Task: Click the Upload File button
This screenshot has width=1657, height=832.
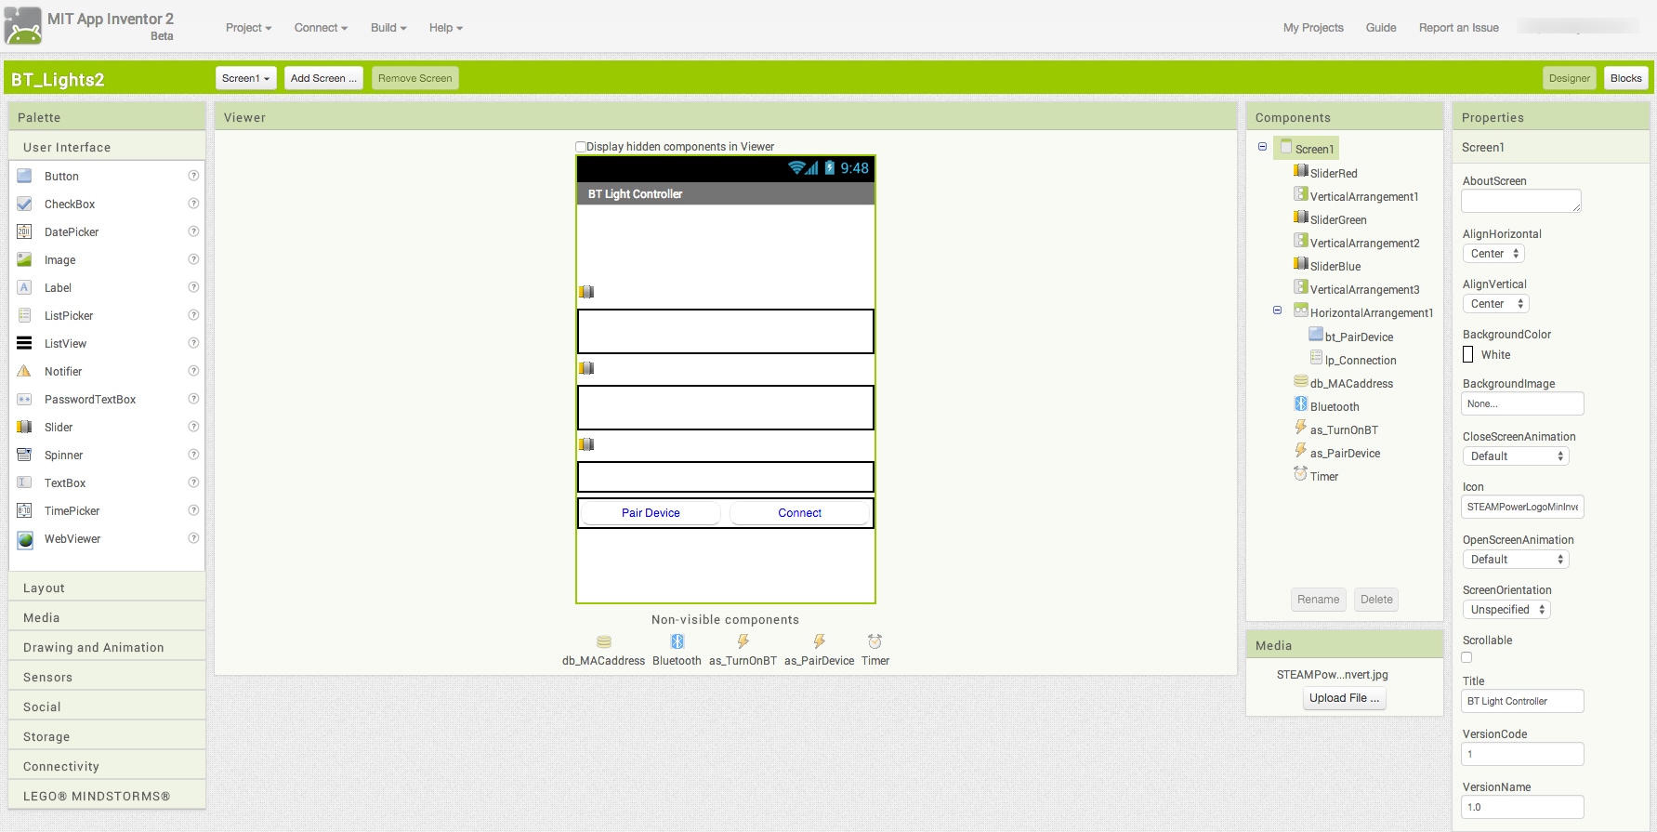Action: (1344, 698)
